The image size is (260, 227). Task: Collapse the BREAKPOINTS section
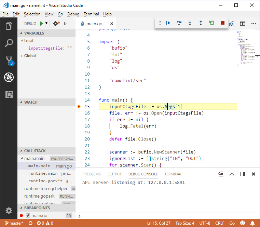46,208
